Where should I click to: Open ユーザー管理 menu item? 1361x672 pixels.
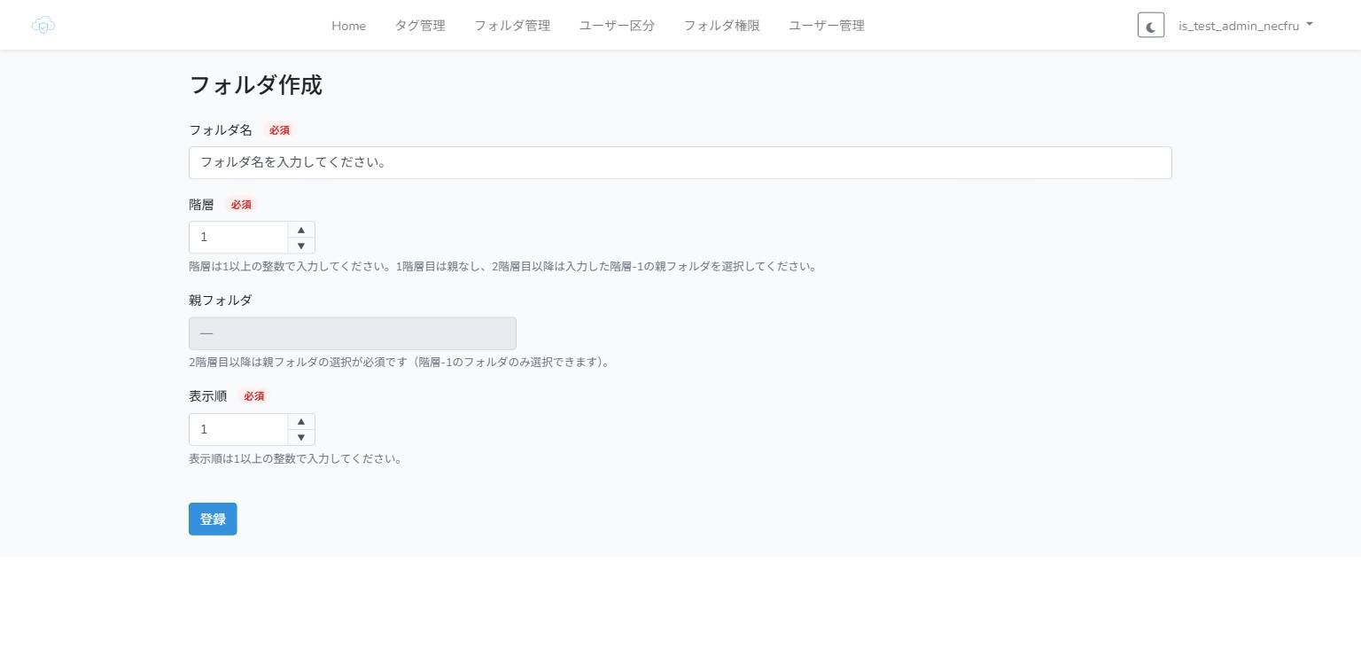(827, 26)
